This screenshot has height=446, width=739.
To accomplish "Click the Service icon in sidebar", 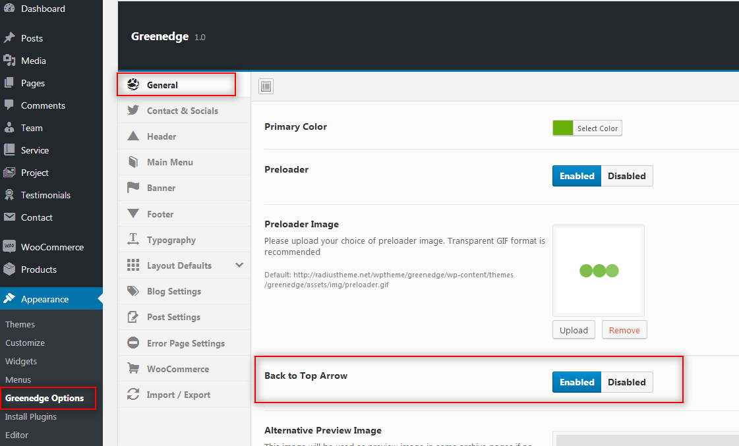I will point(9,150).
